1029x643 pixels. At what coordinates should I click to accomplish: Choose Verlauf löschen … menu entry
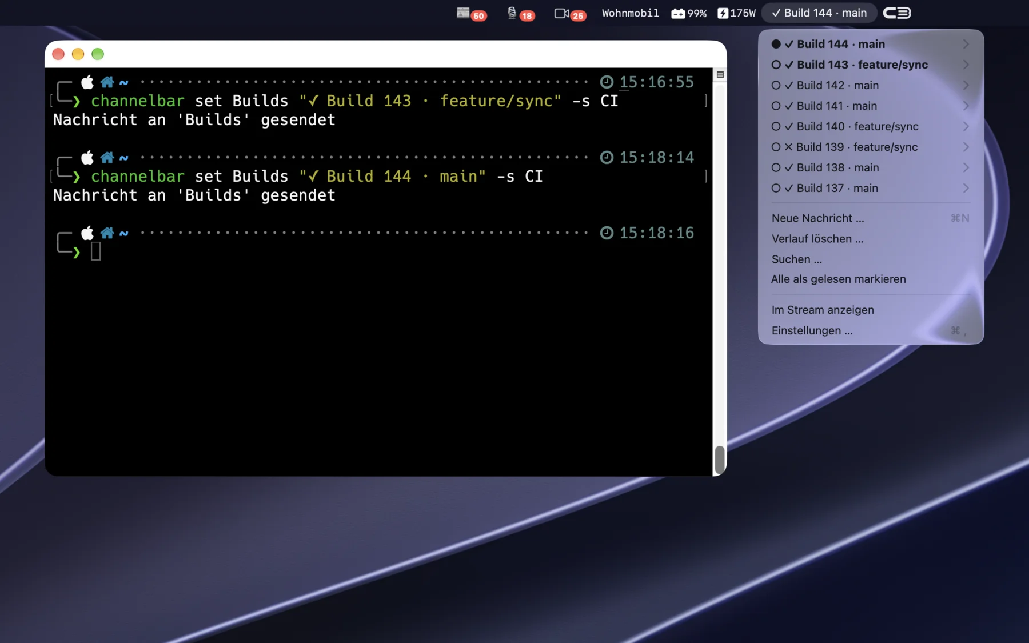pyautogui.click(x=871, y=239)
